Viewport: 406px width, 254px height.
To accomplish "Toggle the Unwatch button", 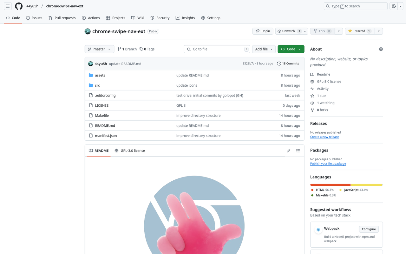I will pos(289,31).
